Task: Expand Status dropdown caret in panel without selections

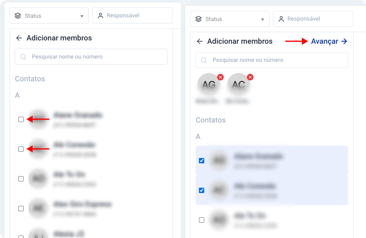Action: pos(82,16)
